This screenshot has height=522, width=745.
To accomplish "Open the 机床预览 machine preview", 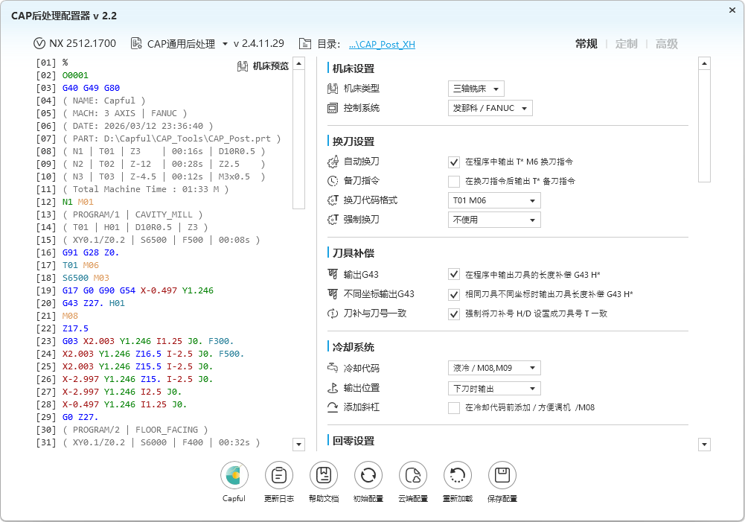I will coord(262,66).
